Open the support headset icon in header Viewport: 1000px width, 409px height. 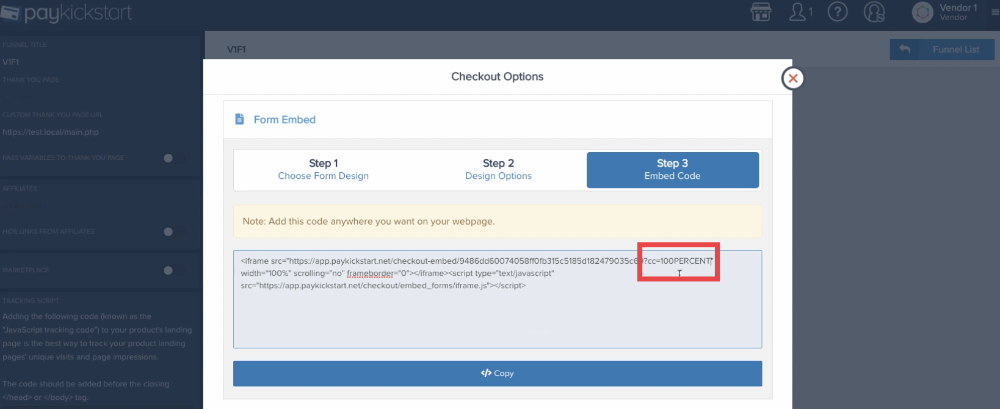(874, 12)
